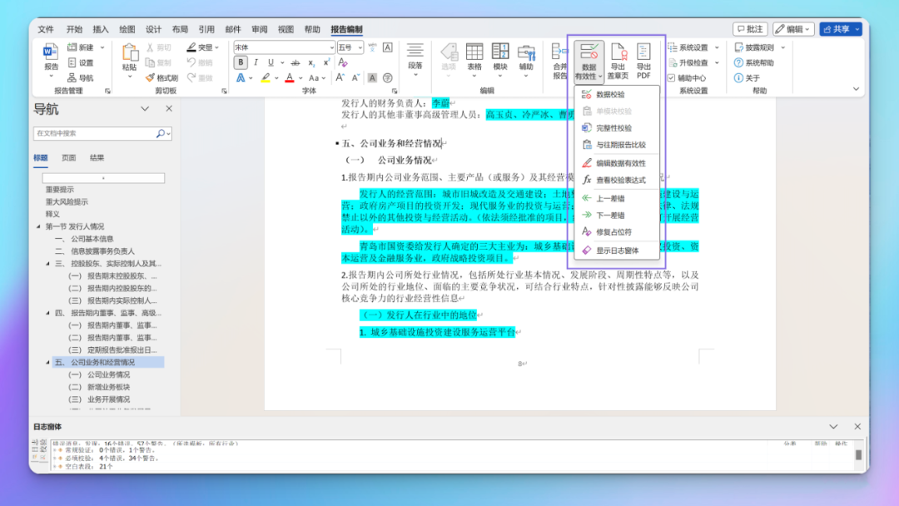This screenshot has height=506, width=899.
Task: Click the 关于 (About) info icon
Action: coord(738,78)
